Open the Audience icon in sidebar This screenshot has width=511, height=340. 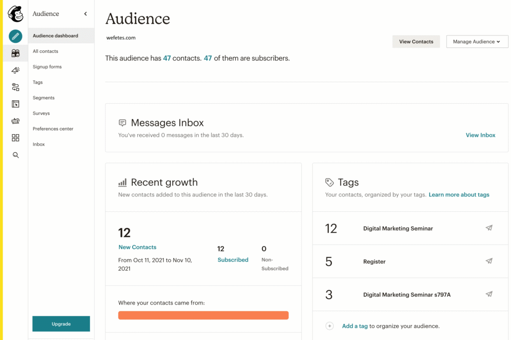coord(15,53)
